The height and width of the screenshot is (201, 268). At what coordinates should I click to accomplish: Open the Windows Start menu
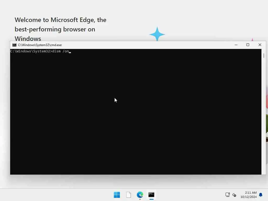pos(117,195)
